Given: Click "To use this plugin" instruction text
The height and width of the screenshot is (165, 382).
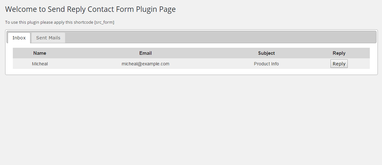Looking at the screenshot, I should 22,22.
